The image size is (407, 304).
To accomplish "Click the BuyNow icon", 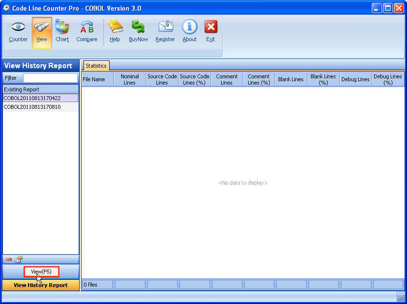I will pos(138,31).
